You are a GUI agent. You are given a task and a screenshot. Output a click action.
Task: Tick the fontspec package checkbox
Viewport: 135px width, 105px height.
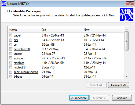[10, 58]
